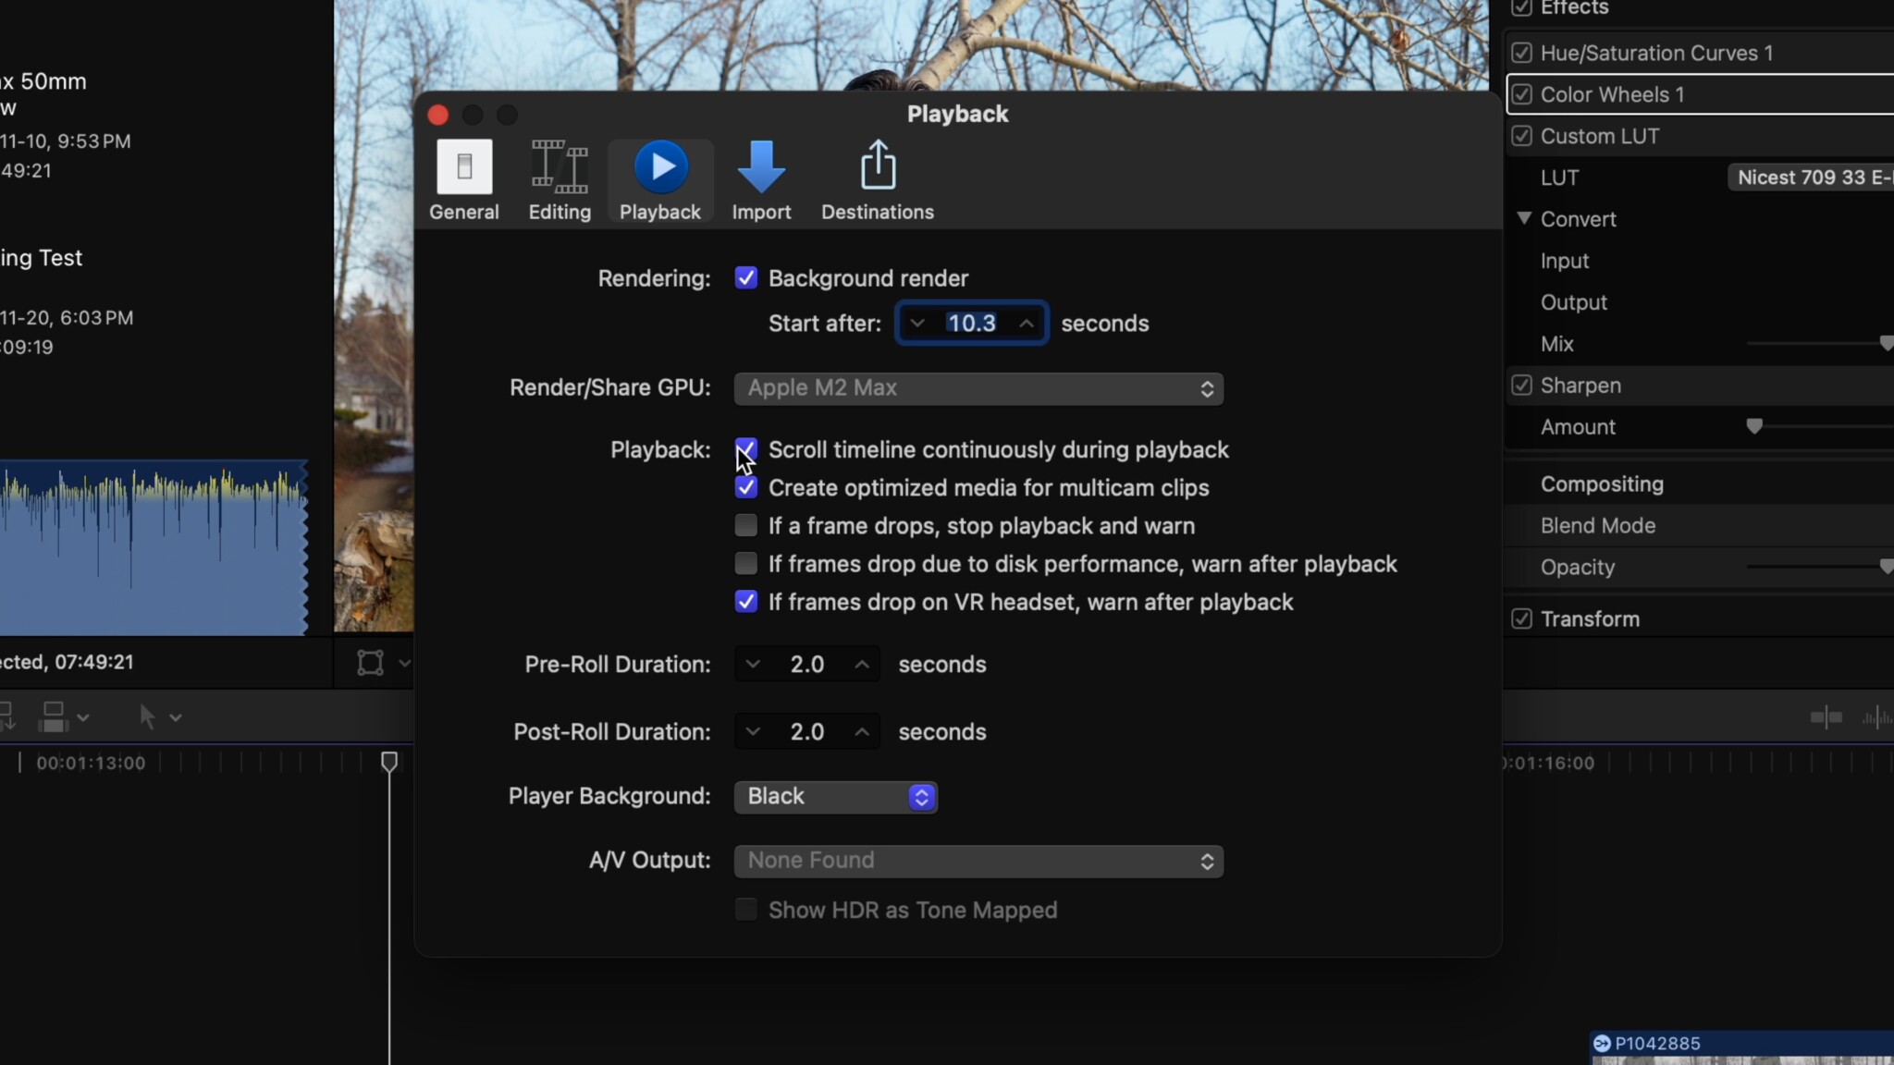Screen dimensions: 1894x1065
Task: Toggle the Sharpen effect checkbox
Action: 1521,386
